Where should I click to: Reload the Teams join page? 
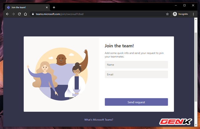19,14
